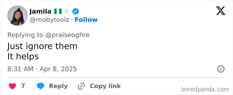233x95 pixels.
Task: Open the @mobytoolz handle
Action: pyautogui.click(x=49, y=20)
